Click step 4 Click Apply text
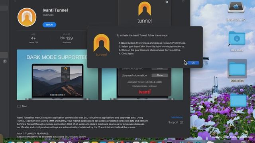Screen dimensions: 255x143 126,54
